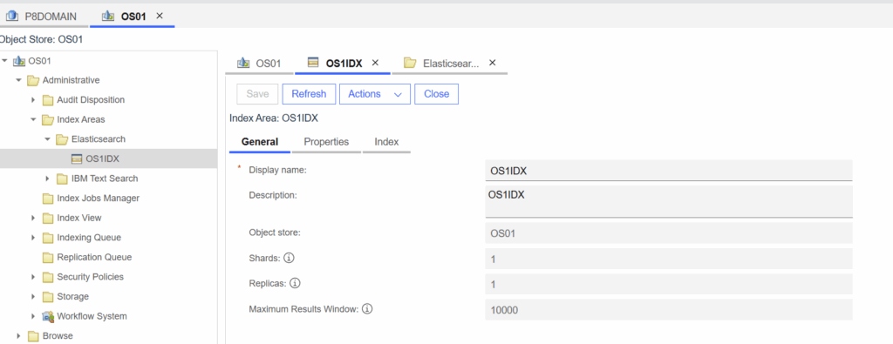Click the Indexing Queue folder icon
This screenshot has width=893, height=344.
pos(48,238)
